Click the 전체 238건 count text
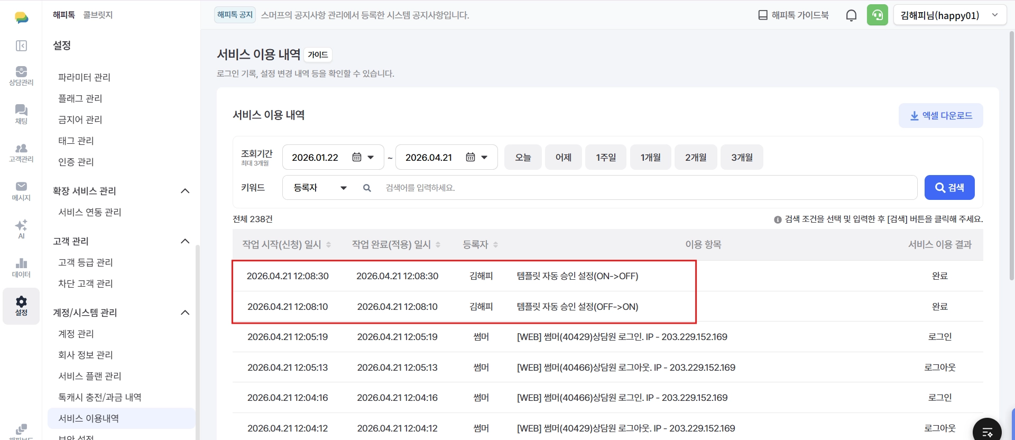1015x440 pixels. [x=253, y=219]
